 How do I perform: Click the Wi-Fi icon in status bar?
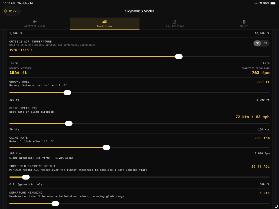tap(261, 3)
